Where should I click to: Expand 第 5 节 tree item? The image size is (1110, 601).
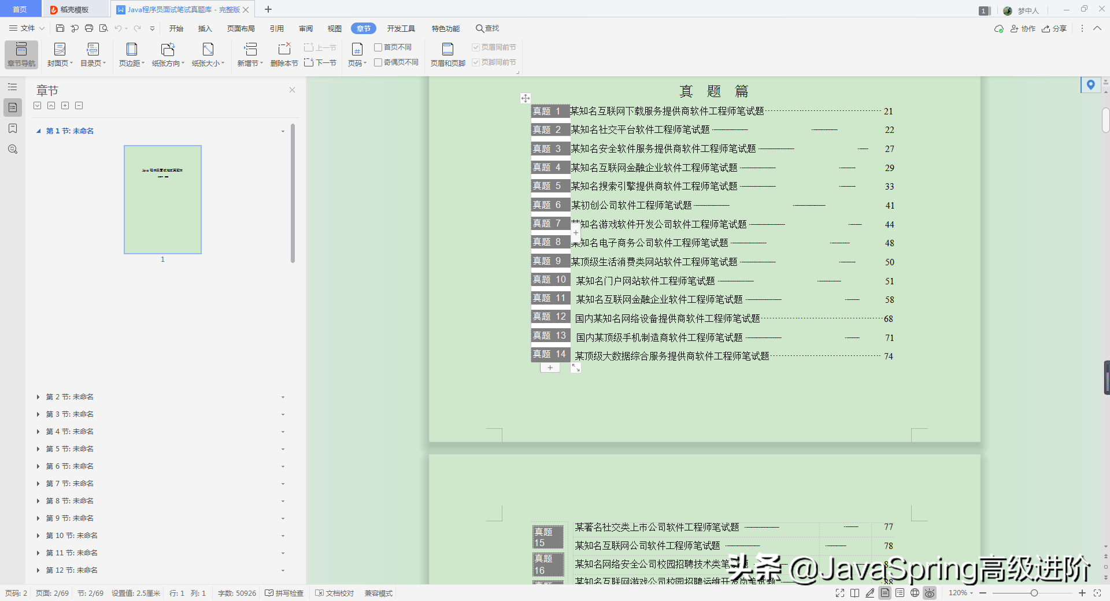[x=38, y=449]
